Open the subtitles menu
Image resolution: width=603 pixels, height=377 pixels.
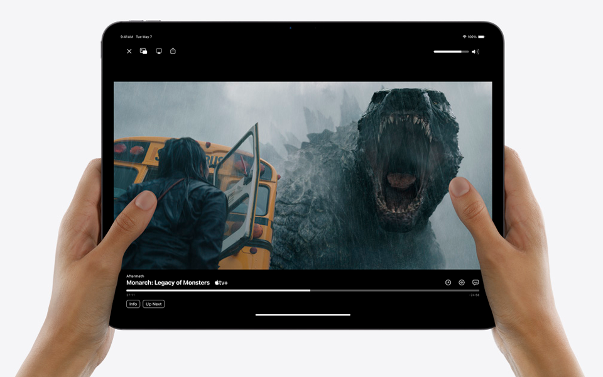point(475,283)
